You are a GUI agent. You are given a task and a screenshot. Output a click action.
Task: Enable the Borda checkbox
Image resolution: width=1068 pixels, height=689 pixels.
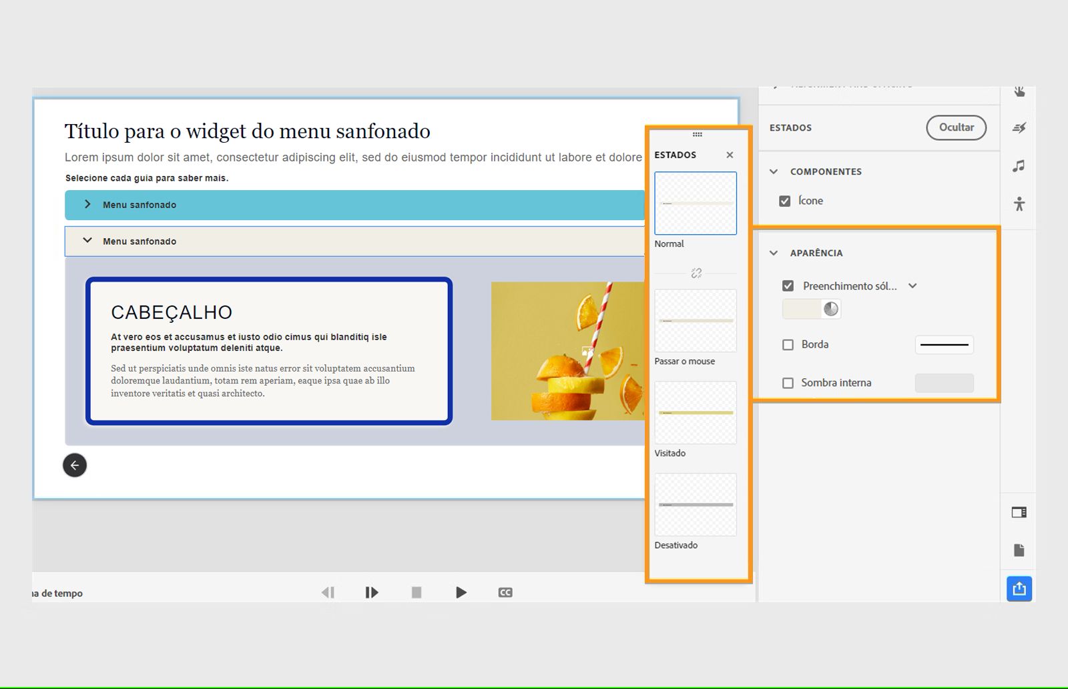788,345
